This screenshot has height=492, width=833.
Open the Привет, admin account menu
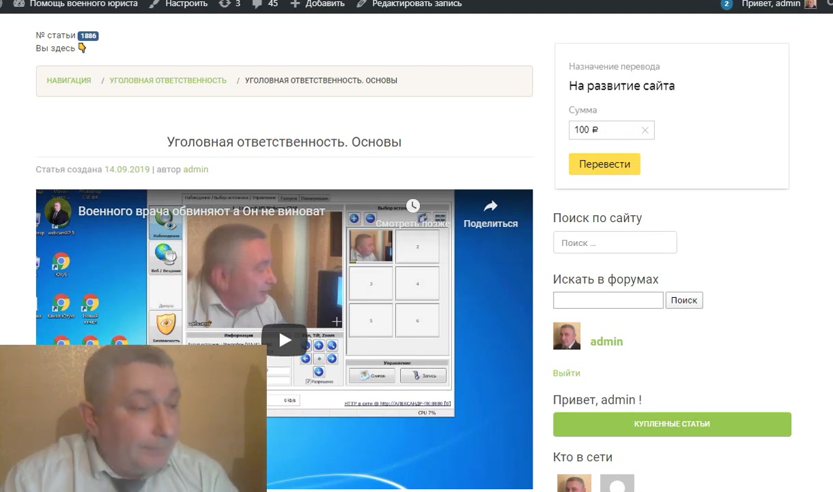(778, 4)
